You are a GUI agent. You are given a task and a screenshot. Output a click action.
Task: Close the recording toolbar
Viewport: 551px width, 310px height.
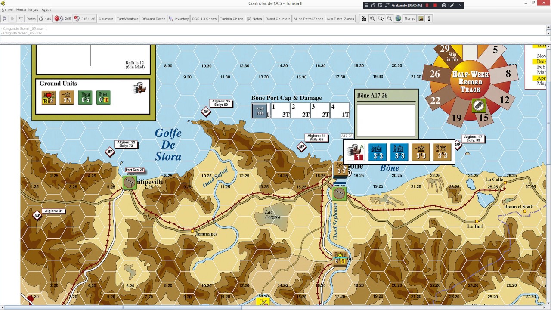460,5
